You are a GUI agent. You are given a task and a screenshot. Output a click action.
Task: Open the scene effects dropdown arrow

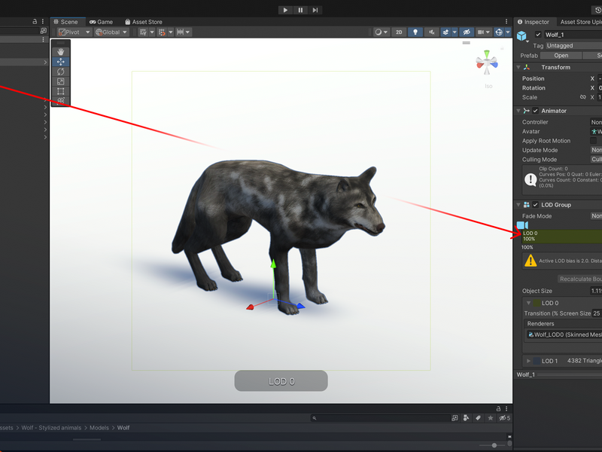point(455,32)
